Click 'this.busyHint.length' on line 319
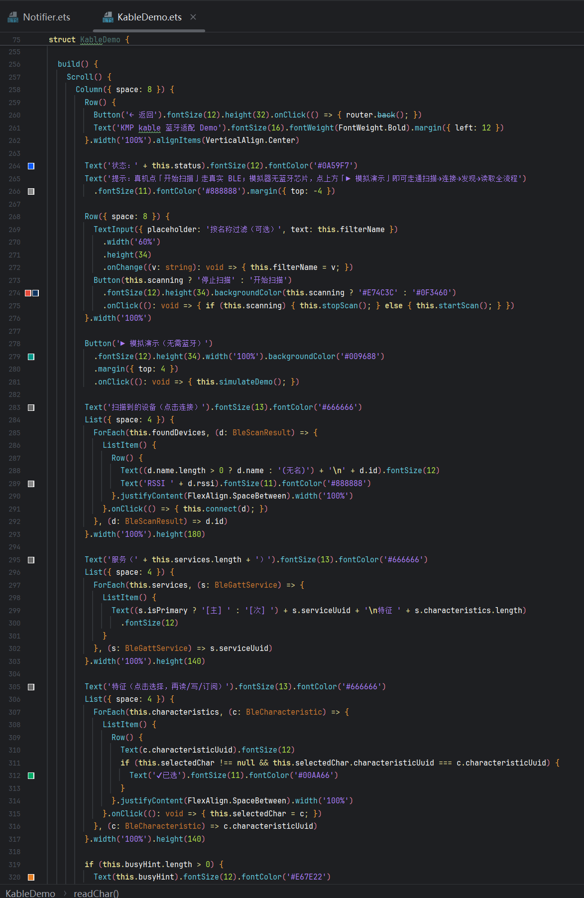The width and height of the screenshot is (584, 898). [x=147, y=865]
